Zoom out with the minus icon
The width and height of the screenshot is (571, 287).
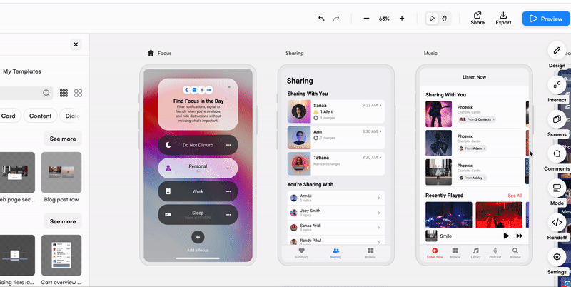point(366,19)
